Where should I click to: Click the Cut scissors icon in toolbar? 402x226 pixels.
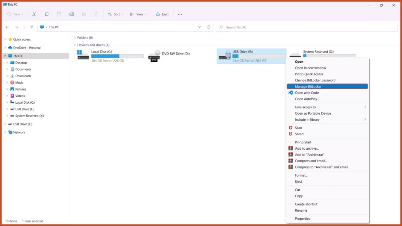point(34,14)
